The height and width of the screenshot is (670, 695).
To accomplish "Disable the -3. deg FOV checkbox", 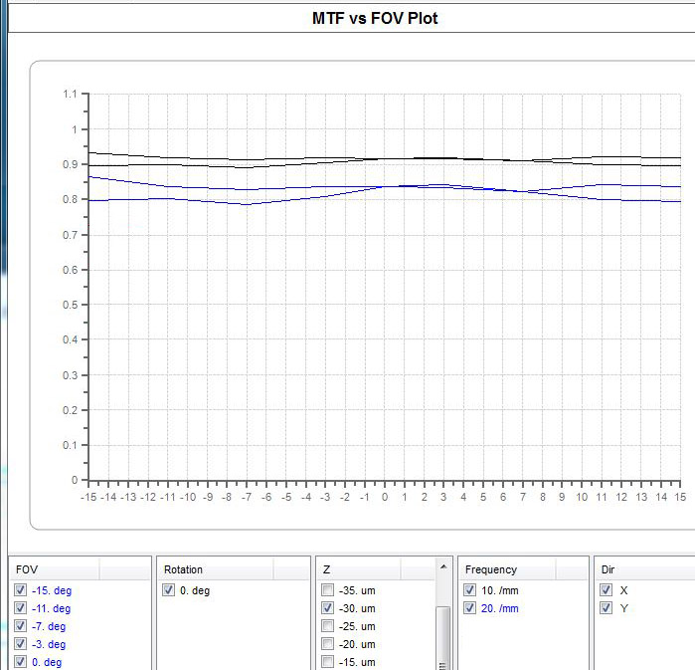I will point(20,644).
